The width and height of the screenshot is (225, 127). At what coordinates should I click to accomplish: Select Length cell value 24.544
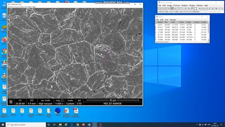204,37
